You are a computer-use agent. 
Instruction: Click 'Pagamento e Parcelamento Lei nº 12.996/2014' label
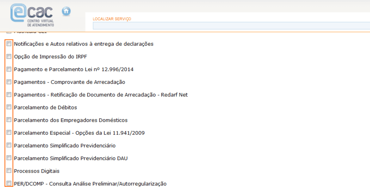[74, 69]
